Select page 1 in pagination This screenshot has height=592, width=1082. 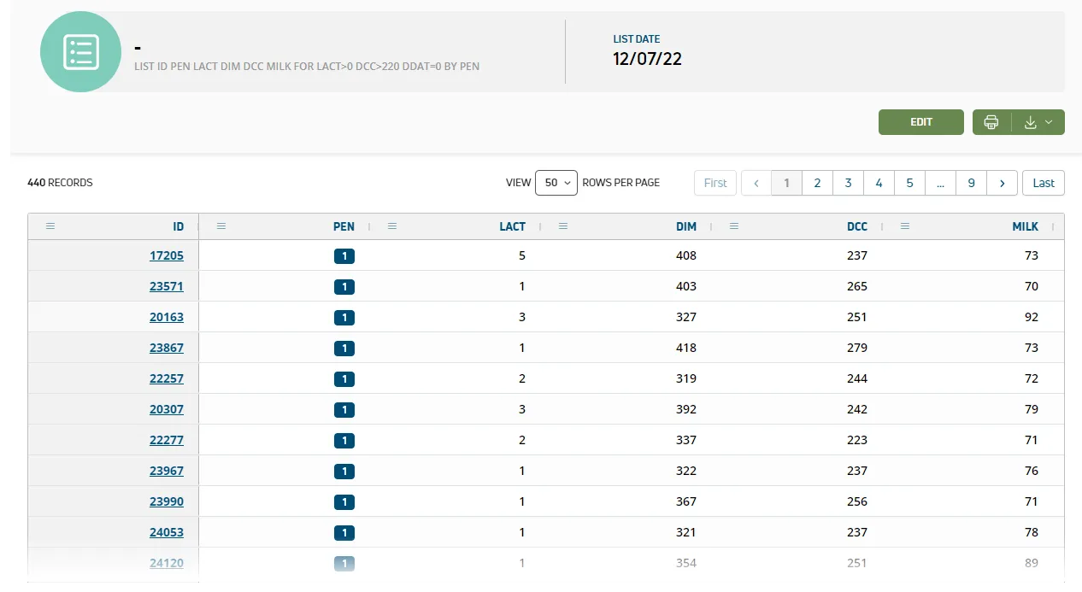[787, 183]
